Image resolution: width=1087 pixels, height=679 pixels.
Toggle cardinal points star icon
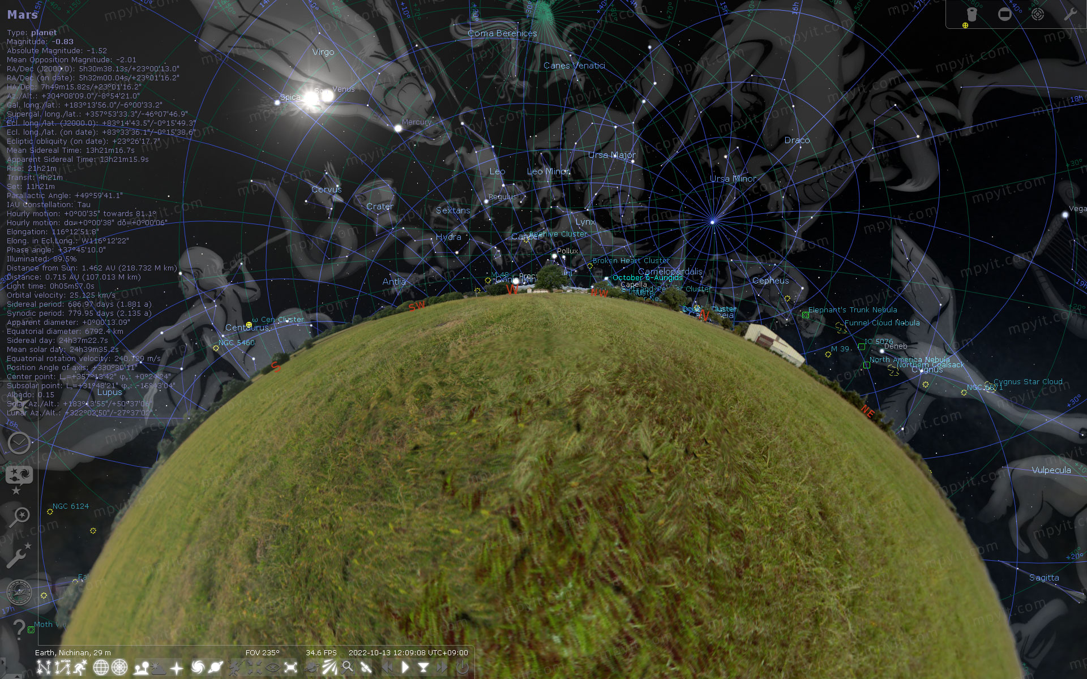coord(177,667)
